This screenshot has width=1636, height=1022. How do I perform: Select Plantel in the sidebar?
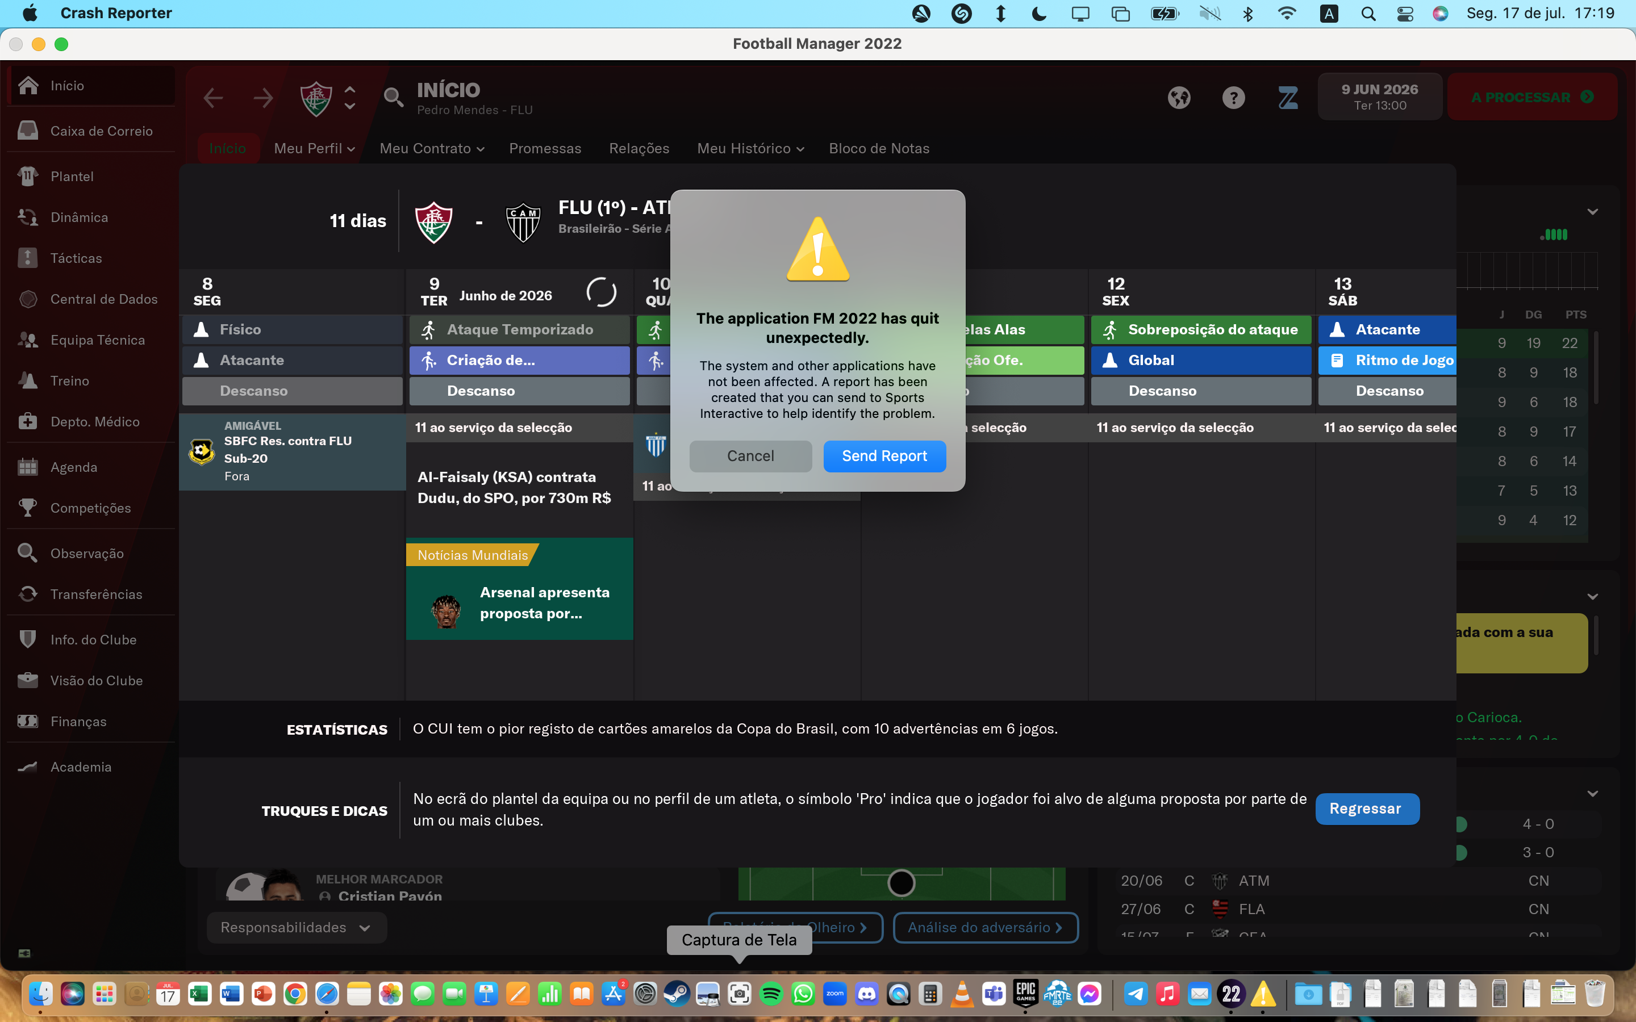pyautogui.click(x=73, y=176)
